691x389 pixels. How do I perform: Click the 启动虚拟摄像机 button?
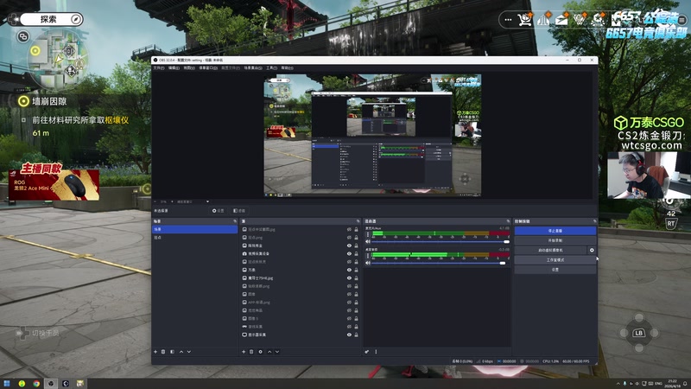550,250
